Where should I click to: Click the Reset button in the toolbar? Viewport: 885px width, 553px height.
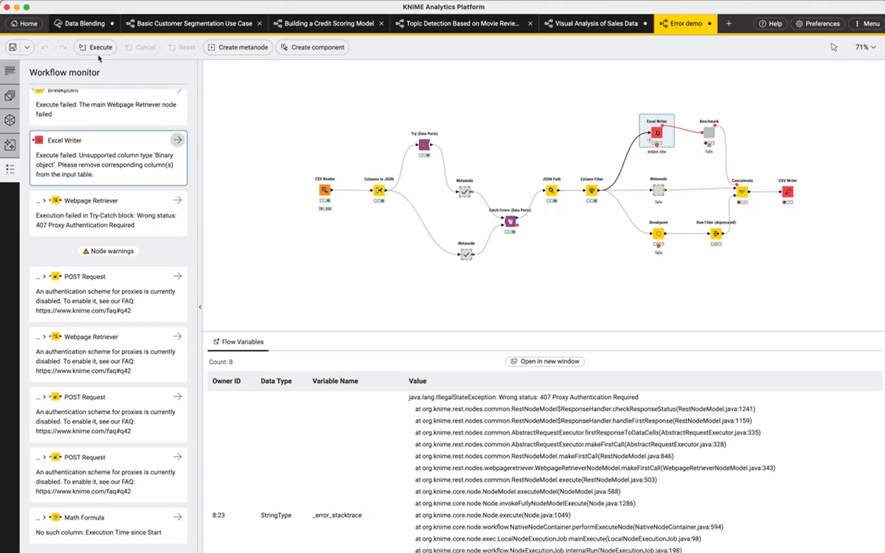pos(181,47)
